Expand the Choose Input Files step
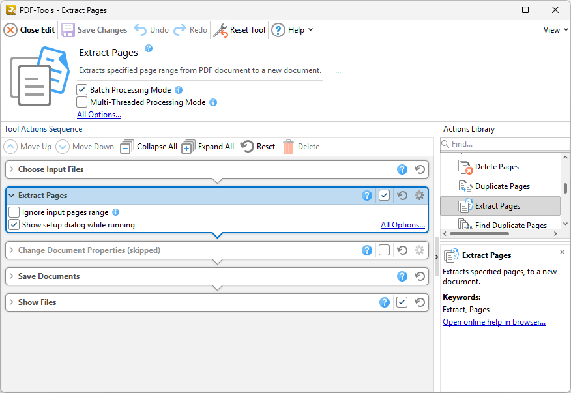The image size is (571, 393). click(12, 169)
